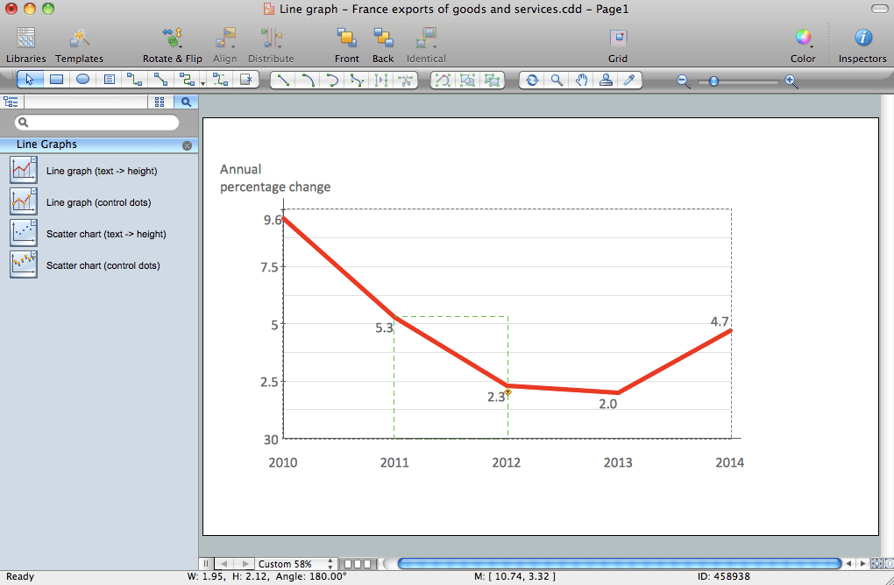The image size is (894, 585).
Task: Select the ellipse drawing tool
Action: (x=82, y=80)
